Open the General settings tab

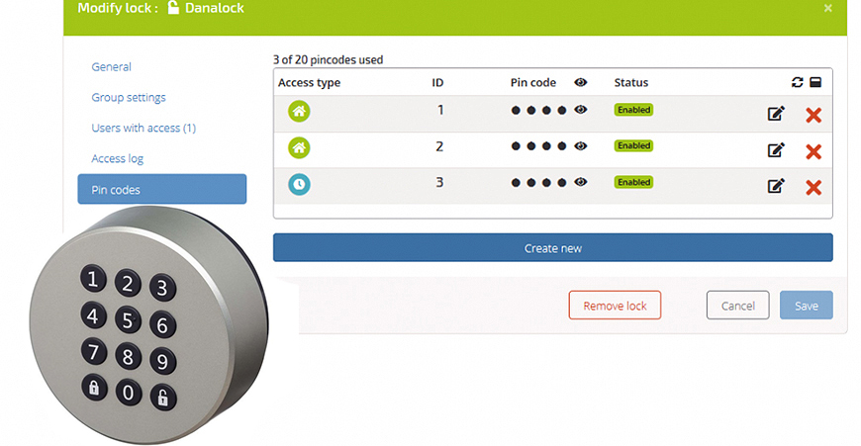click(x=112, y=67)
